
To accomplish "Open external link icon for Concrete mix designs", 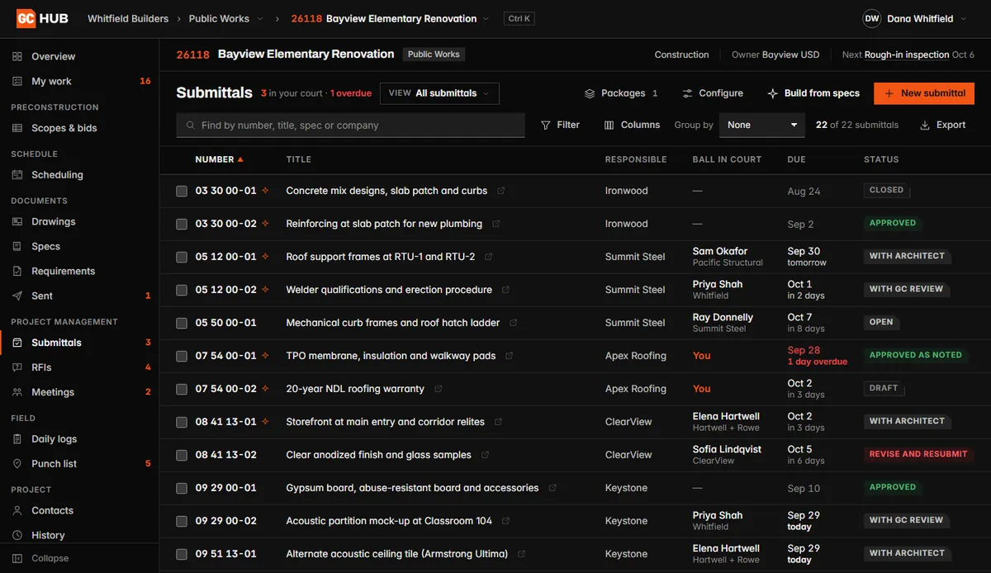I will pyautogui.click(x=500, y=191).
